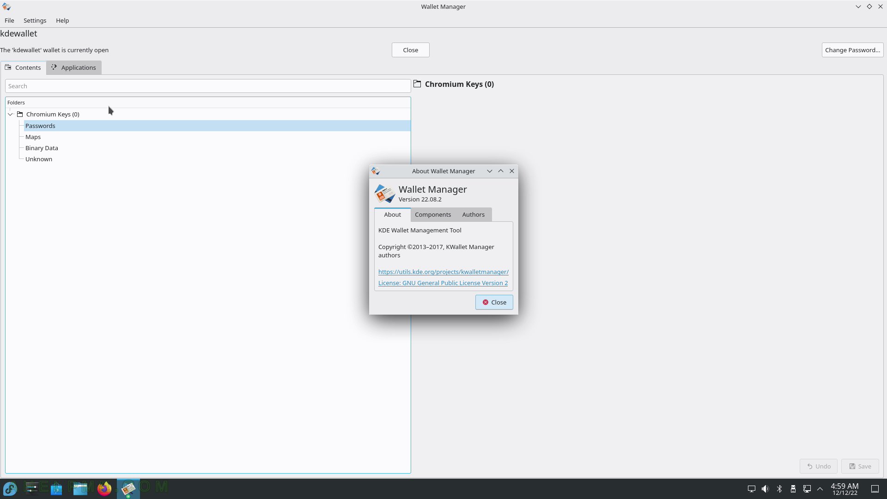This screenshot has width=887, height=499.
Task: Select Passwords tree entry
Action: pyautogui.click(x=217, y=126)
